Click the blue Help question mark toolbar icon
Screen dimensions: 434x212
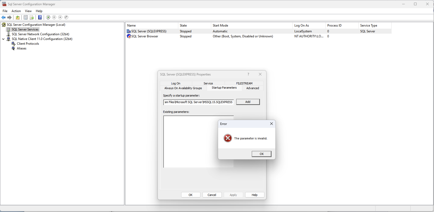point(40,17)
